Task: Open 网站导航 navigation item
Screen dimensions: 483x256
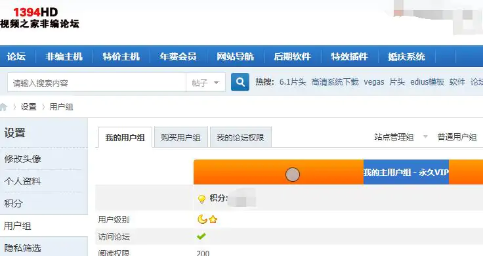Action: pyautogui.click(x=236, y=56)
